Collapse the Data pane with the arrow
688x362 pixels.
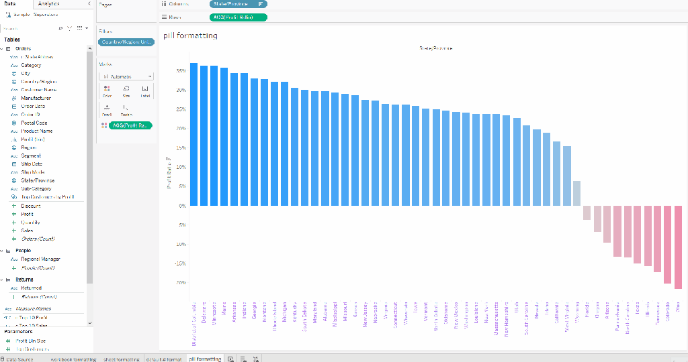tap(89, 4)
